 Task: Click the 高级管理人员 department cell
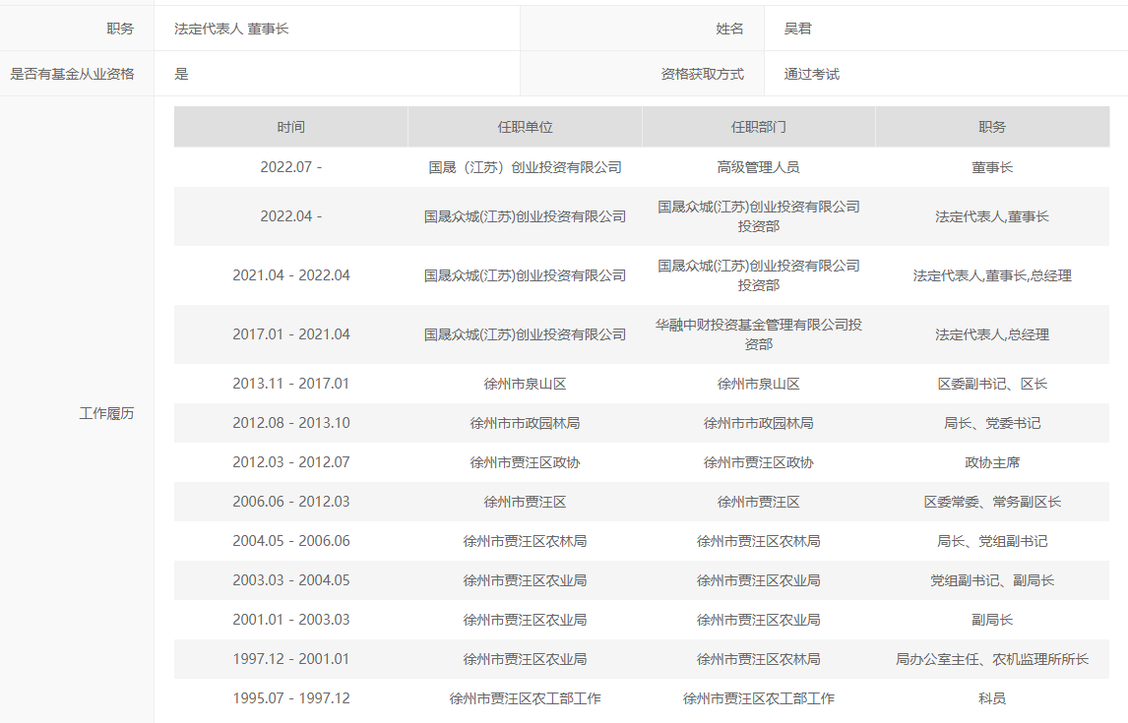(758, 167)
